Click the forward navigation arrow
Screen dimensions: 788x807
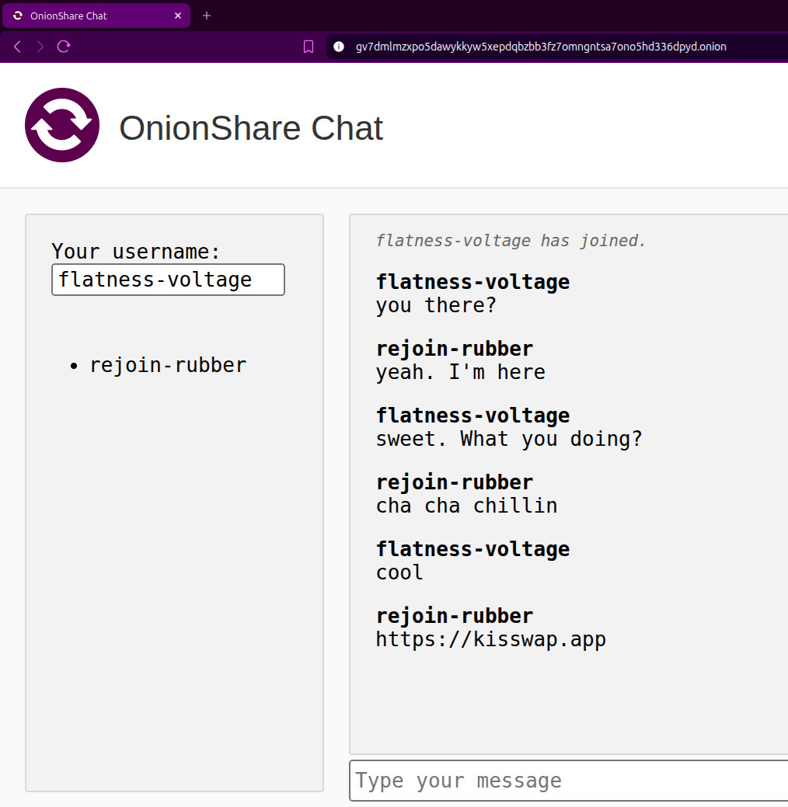[x=40, y=47]
